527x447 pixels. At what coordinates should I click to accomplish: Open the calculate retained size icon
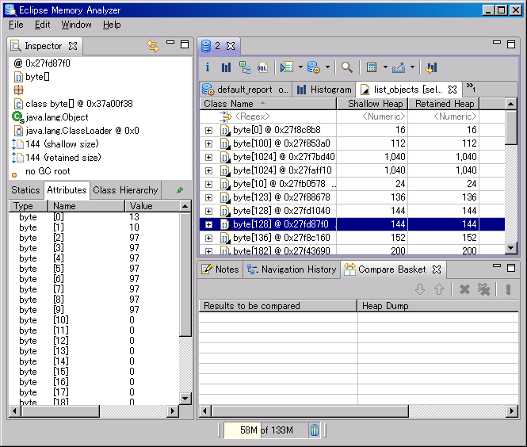click(372, 68)
